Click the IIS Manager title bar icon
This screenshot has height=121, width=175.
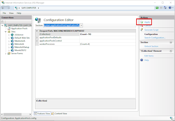pyautogui.click(x=3, y=2)
